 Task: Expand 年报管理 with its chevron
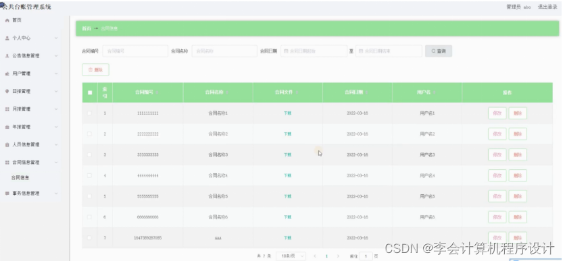pos(56,127)
